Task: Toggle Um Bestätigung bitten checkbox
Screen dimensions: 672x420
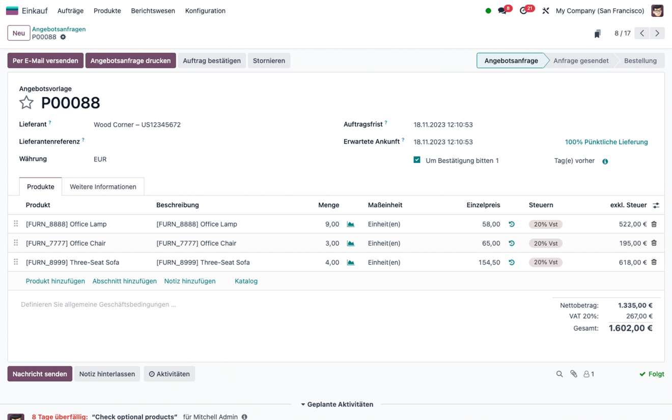Action: pos(417,160)
